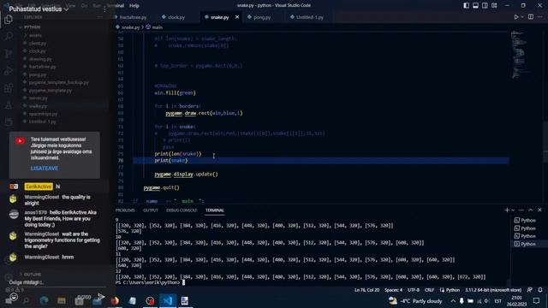This screenshot has height=308, width=548.
Task: Open the OUTPUT panel tab
Action: coord(151,210)
